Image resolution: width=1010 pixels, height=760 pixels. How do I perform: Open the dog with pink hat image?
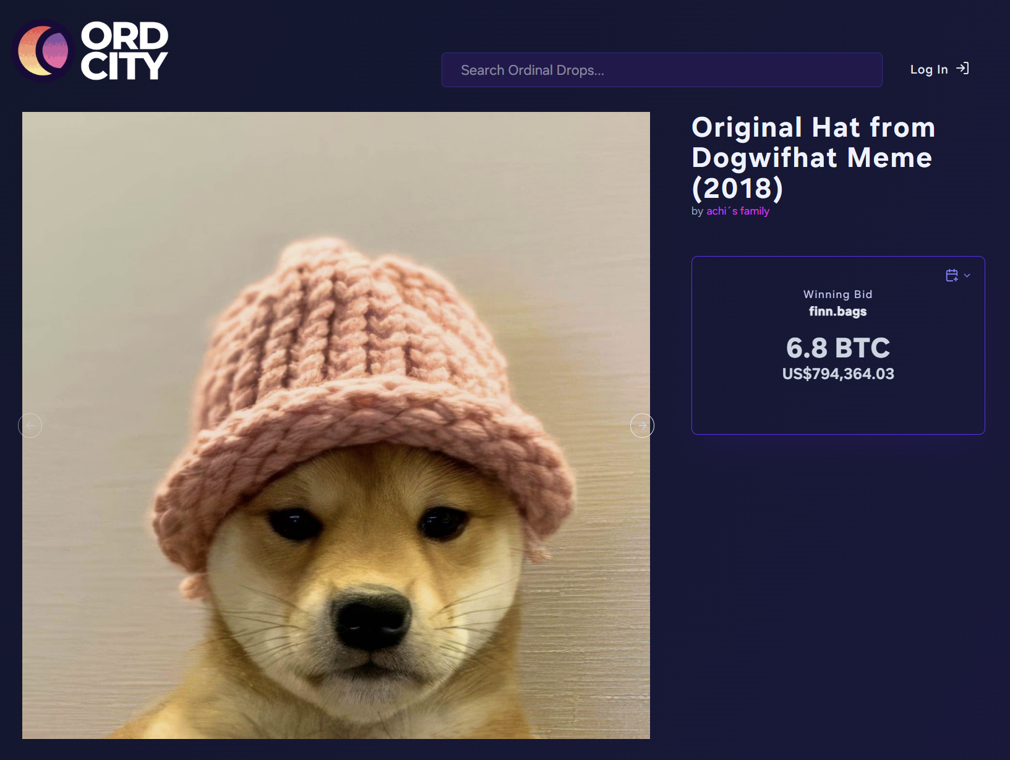(x=336, y=425)
